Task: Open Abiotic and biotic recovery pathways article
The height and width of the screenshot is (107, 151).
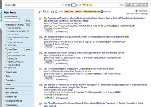Action: [86, 53]
